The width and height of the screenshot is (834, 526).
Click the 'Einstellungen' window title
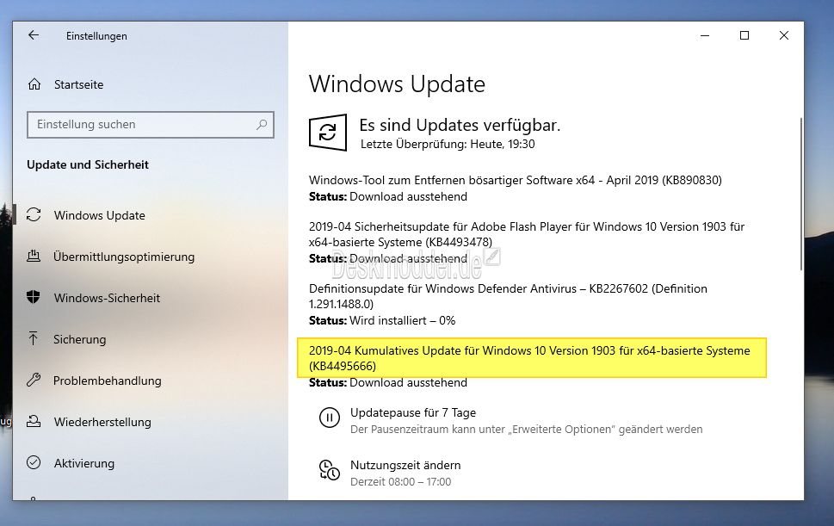[96, 36]
